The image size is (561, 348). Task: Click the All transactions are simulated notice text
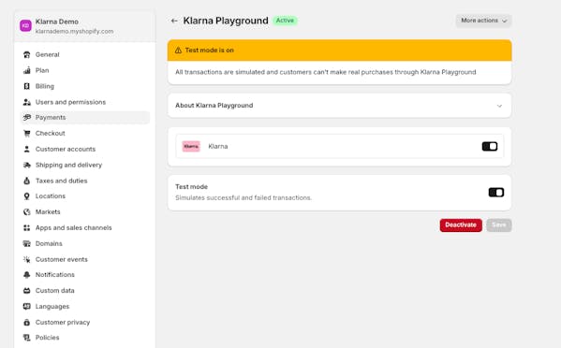click(x=326, y=72)
